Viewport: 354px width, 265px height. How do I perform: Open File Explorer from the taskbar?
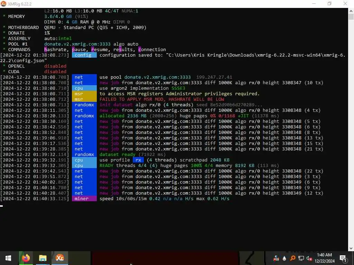tap(43, 258)
